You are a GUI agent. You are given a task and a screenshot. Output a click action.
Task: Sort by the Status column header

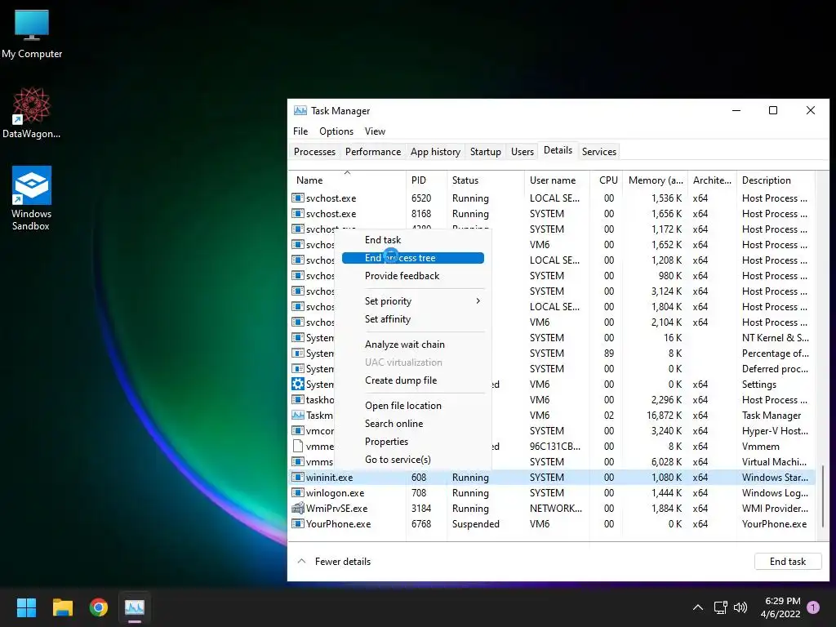485,180
